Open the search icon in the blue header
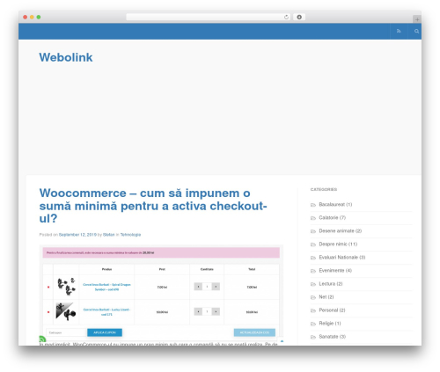Viewport: 440px width, 372px height. point(416,31)
